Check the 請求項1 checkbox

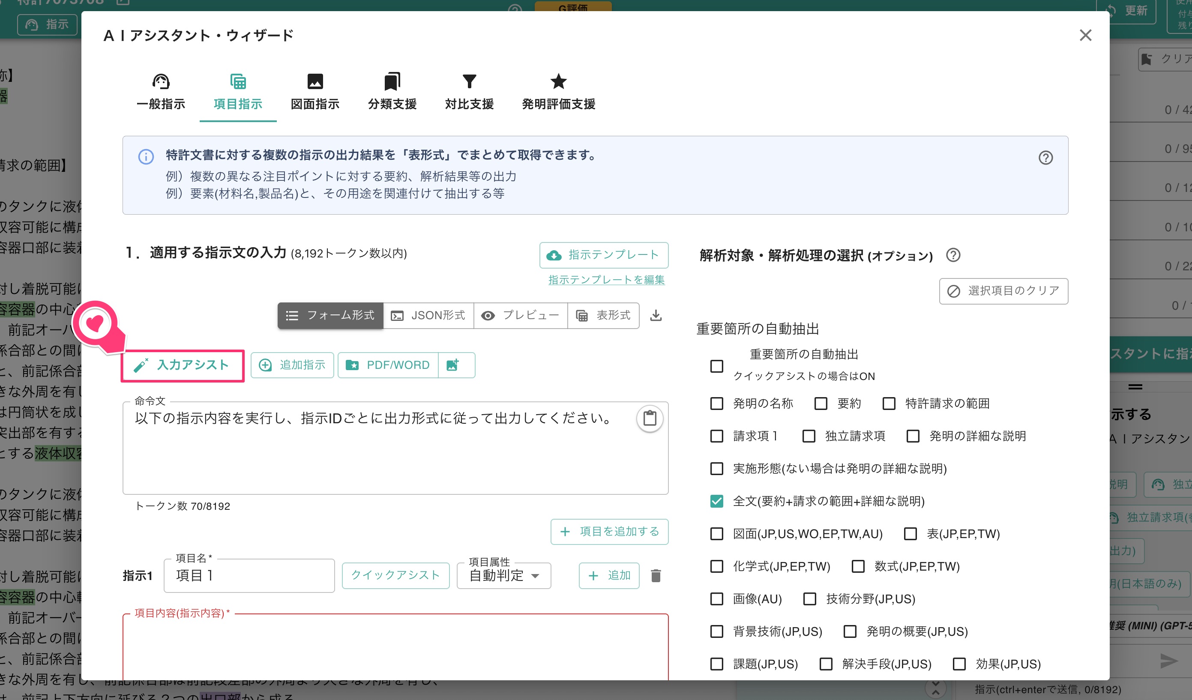click(717, 436)
